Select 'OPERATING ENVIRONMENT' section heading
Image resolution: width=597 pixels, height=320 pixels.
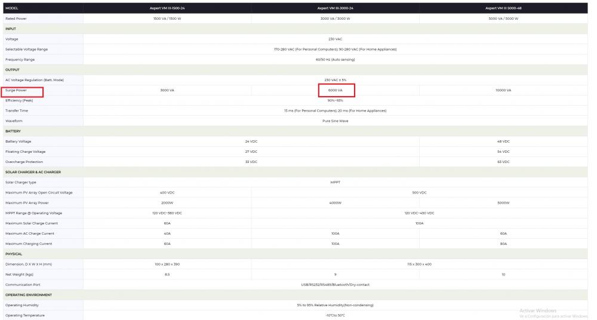point(29,295)
